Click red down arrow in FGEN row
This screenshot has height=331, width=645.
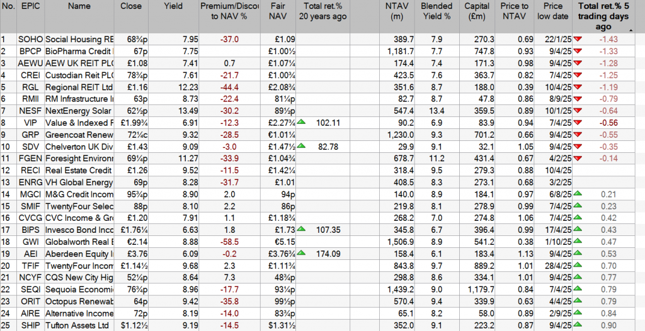578,157
